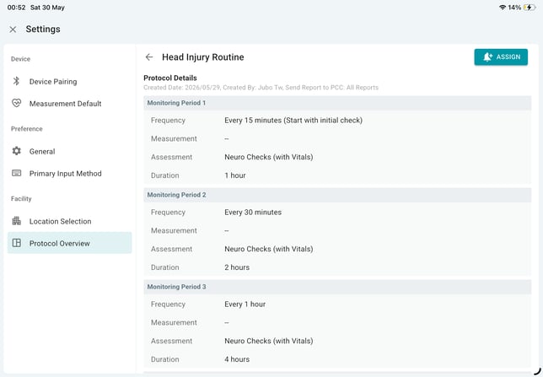
Task: Click the 'Every 1 hour' frequency value
Action: tap(245, 304)
